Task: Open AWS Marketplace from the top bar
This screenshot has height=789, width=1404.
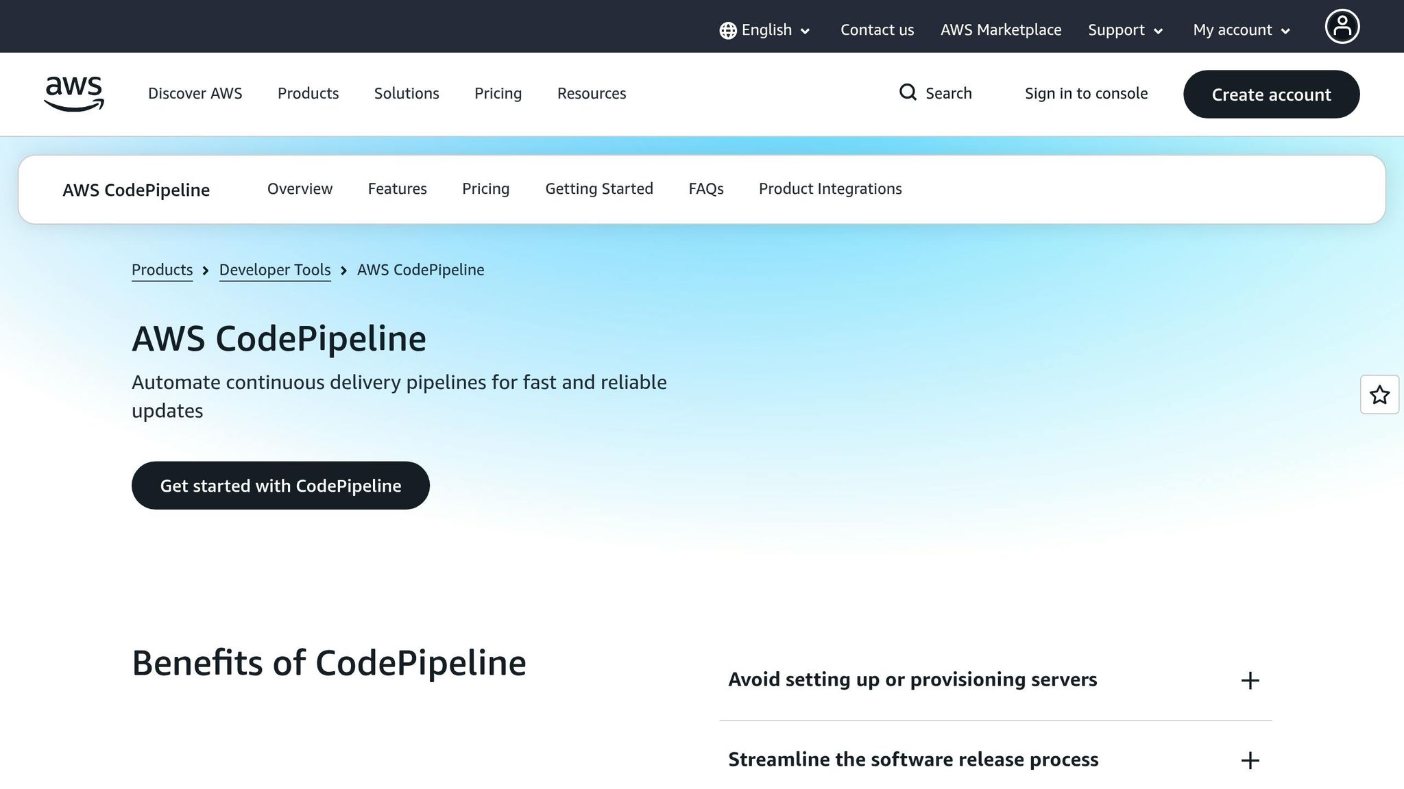Action: [1000, 30]
